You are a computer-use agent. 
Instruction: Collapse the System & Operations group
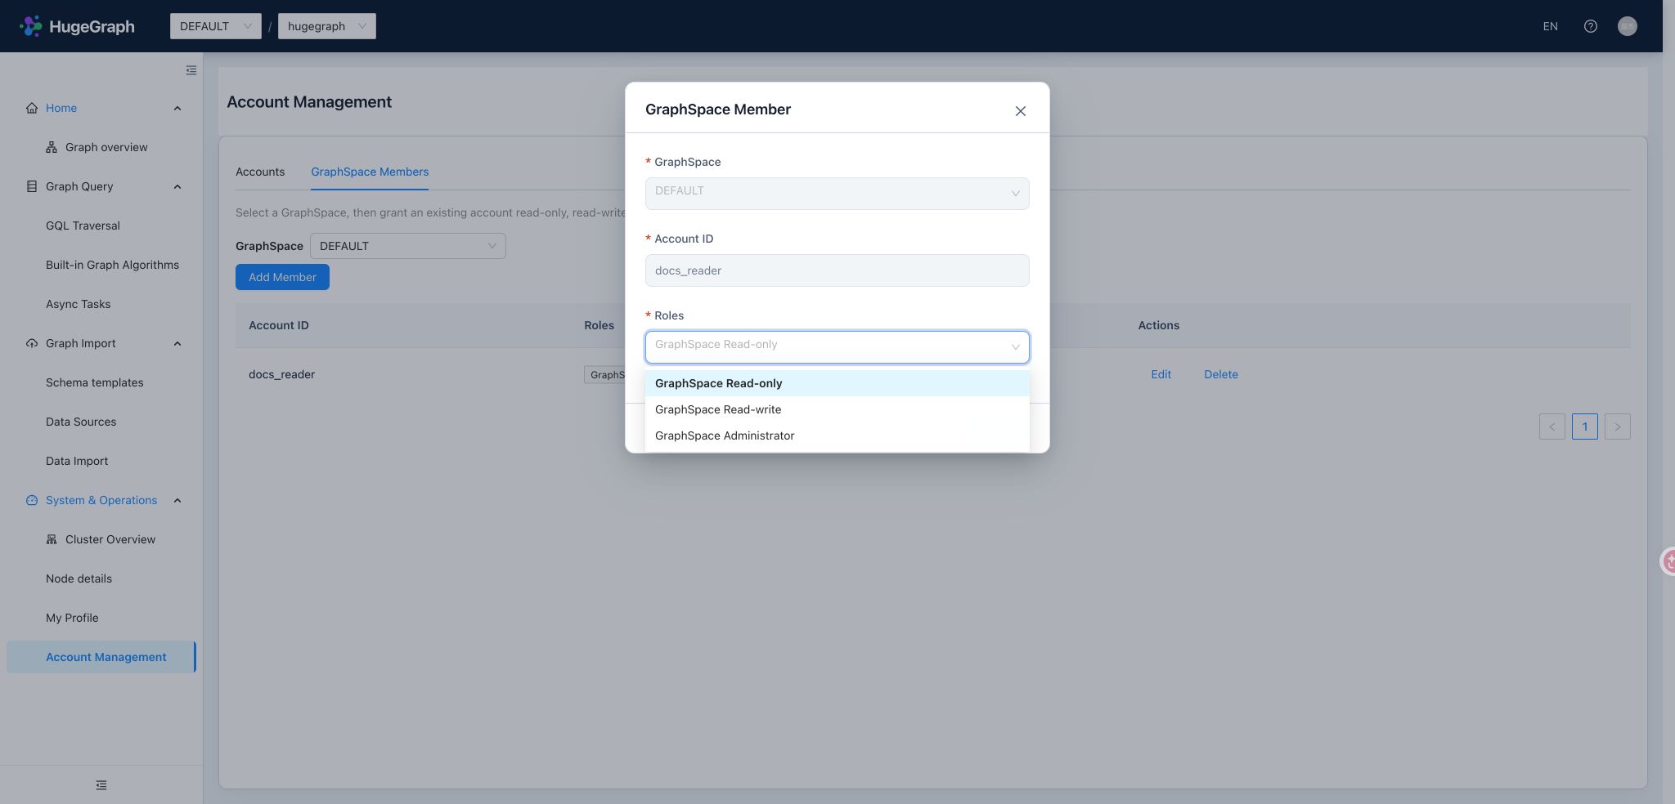177,500
